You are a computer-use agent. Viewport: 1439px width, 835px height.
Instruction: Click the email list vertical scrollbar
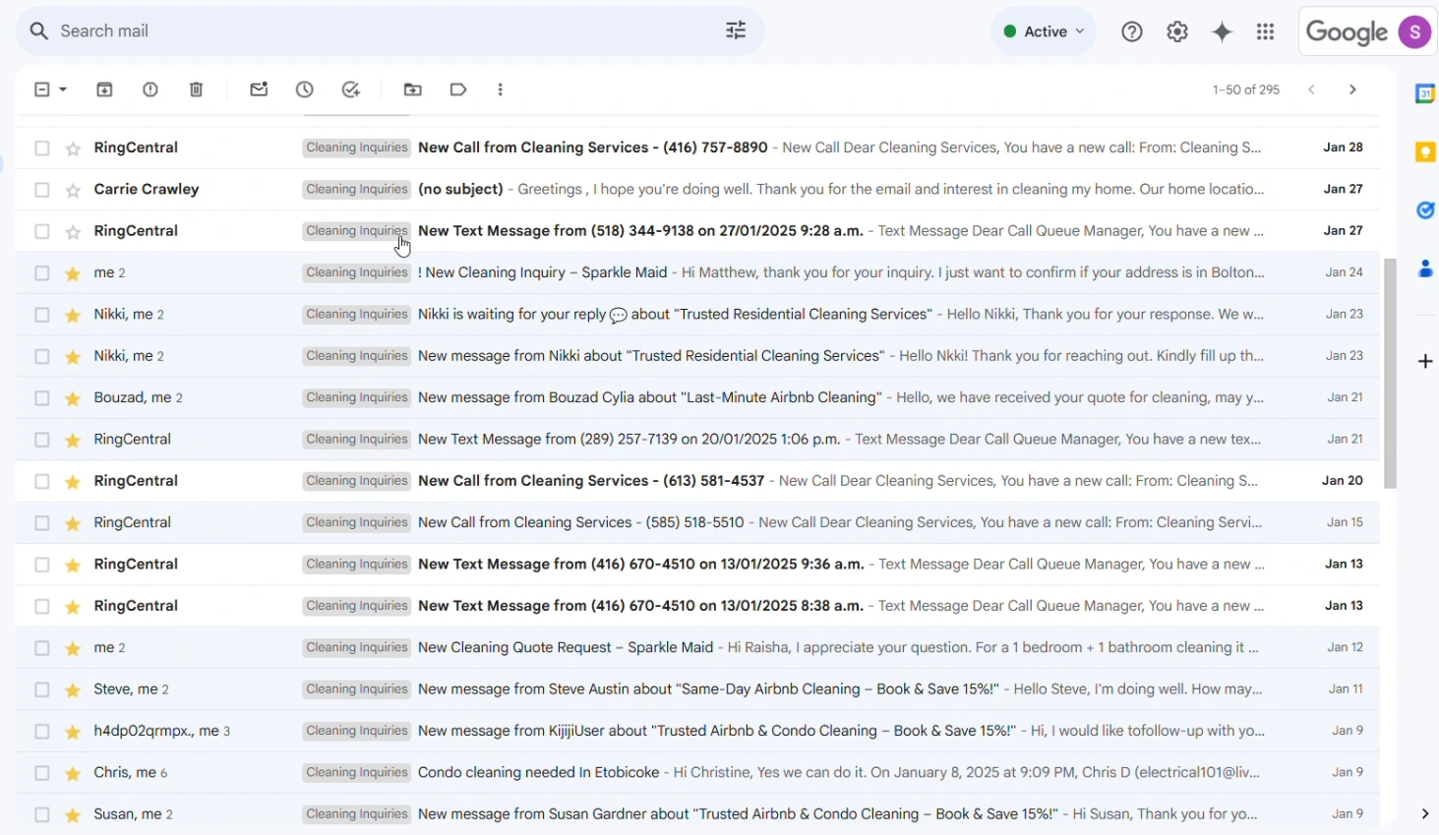[x=1390, y=374]
